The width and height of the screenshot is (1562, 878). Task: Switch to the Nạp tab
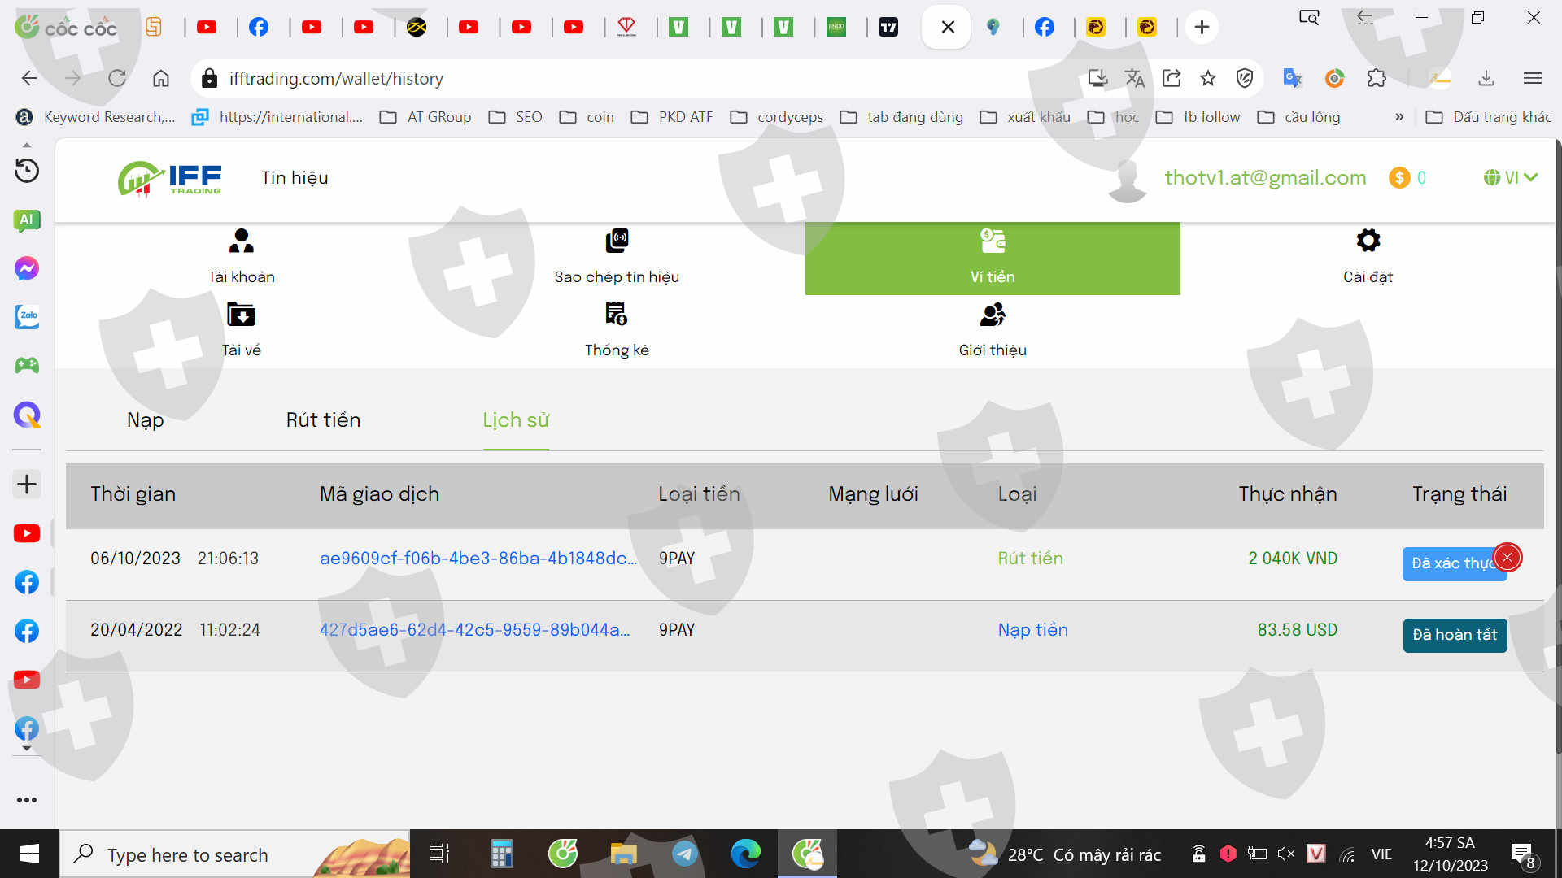(145, 420)
